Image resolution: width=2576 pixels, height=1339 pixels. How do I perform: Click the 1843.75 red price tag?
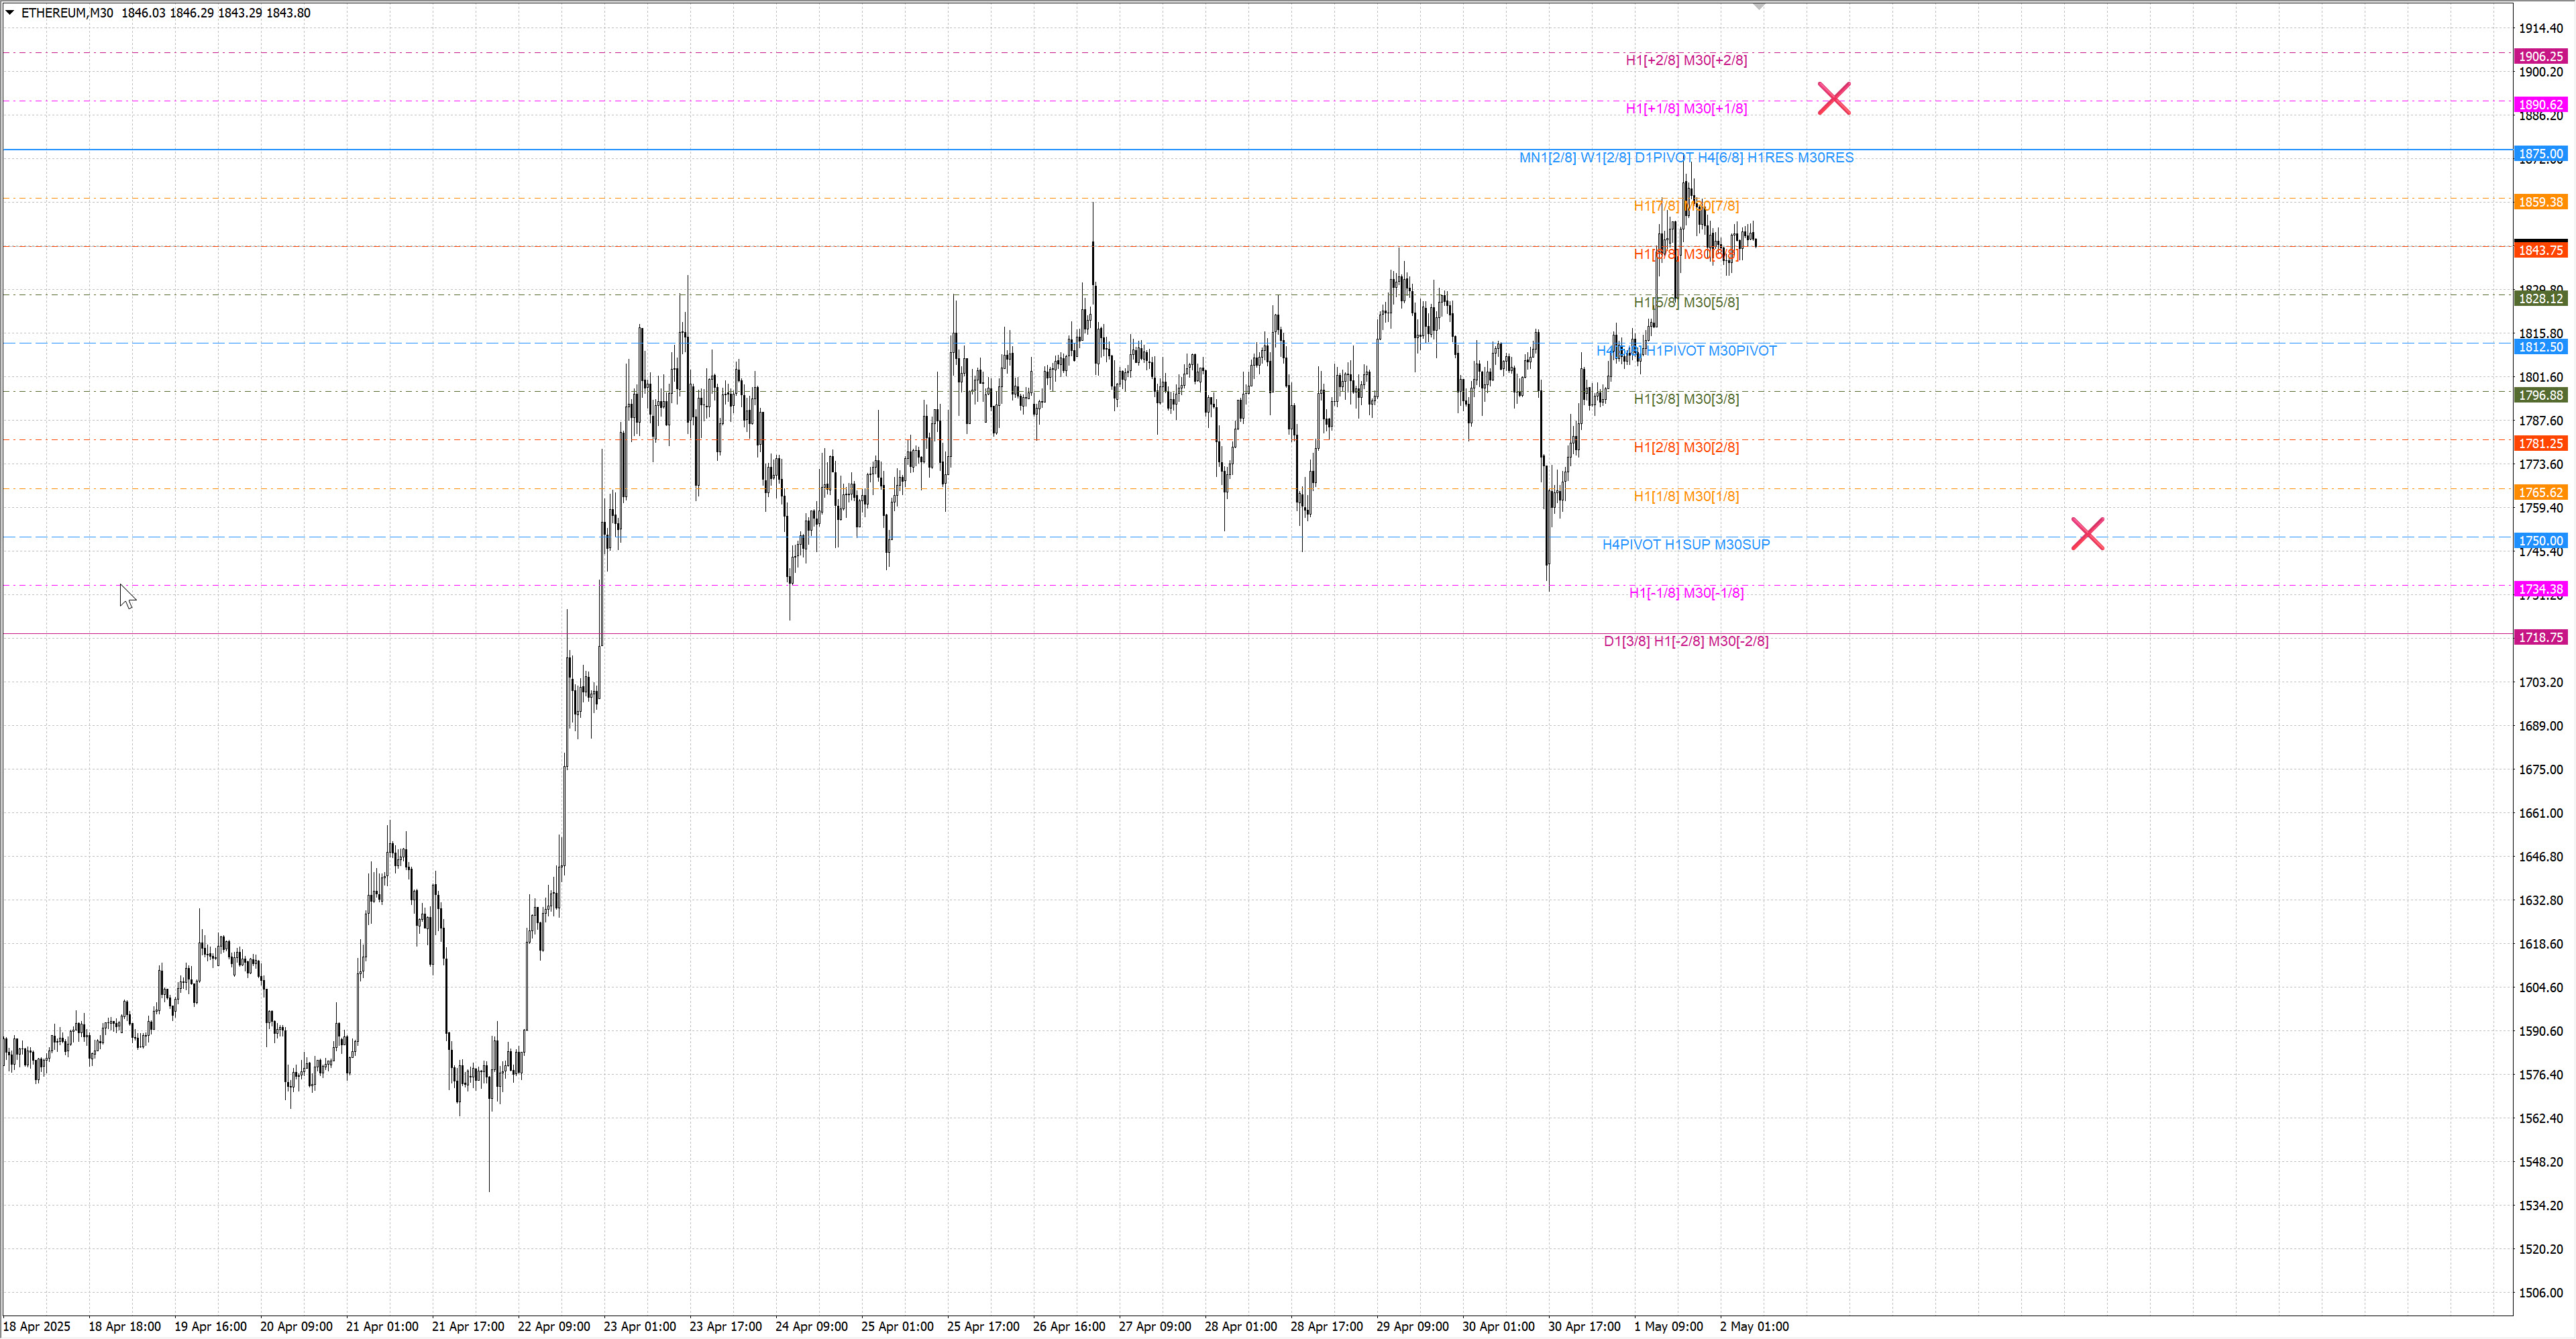[x=2540, y=250]
